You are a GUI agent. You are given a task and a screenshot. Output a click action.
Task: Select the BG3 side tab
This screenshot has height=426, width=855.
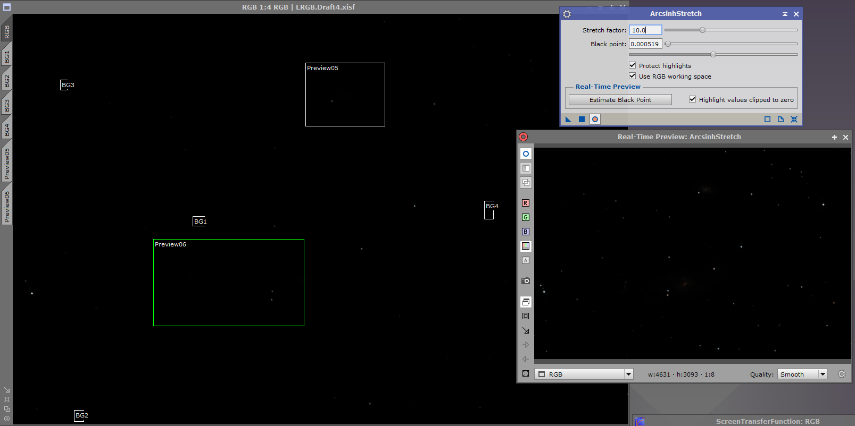pyautogui.click(x=7, y=106)
